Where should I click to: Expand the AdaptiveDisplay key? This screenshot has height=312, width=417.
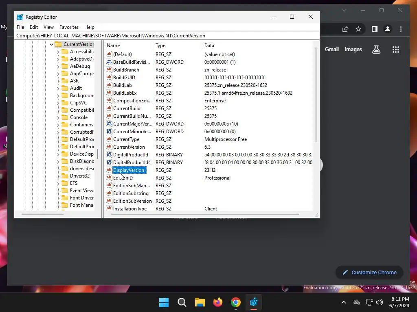tap(58, 59)
